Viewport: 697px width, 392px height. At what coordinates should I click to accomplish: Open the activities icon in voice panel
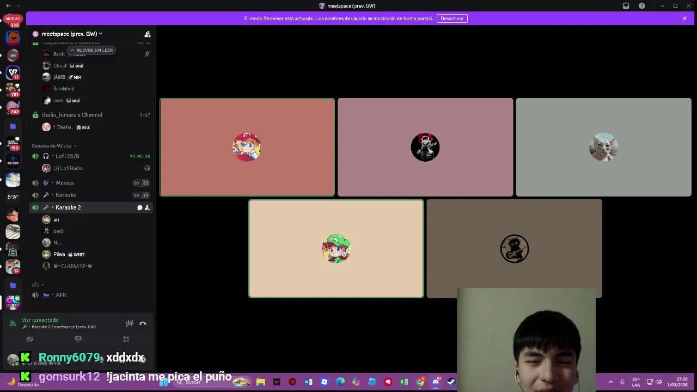coord(126,339)
